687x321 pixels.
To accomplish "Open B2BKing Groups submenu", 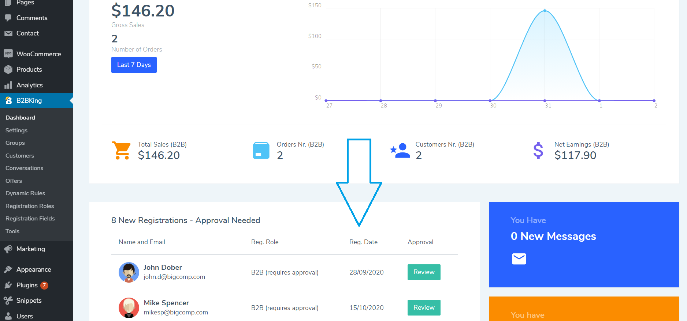I will pyautogui.click(x=15, y=143).
